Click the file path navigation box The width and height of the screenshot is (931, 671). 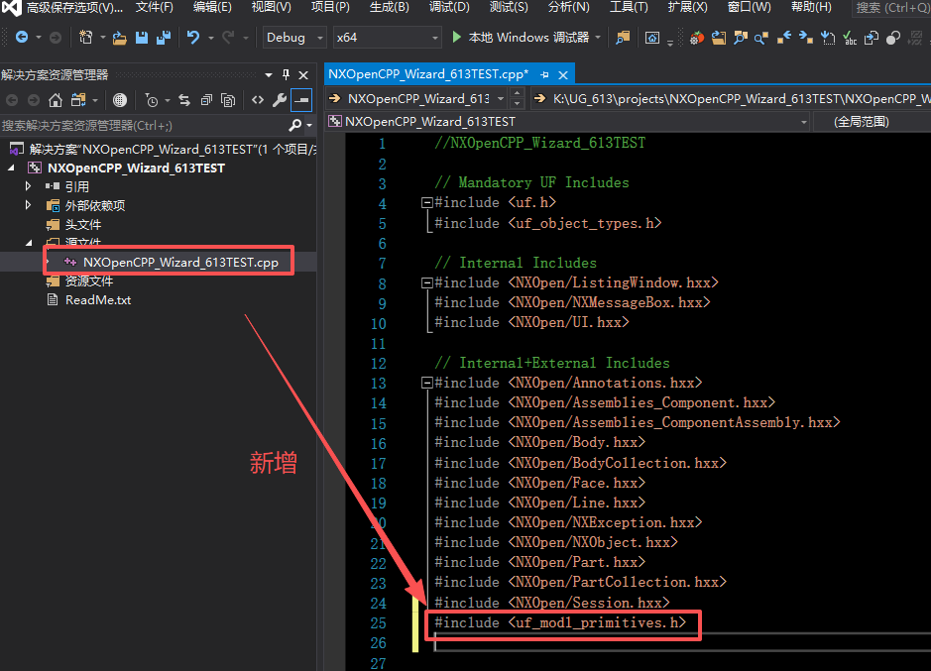(x=731, y=98)
